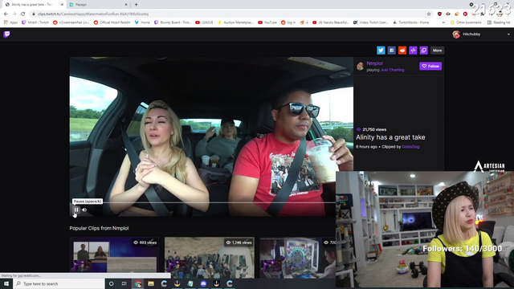Expand the HAchubby account dropdown
Screen dimensions: 514x289
508,35
